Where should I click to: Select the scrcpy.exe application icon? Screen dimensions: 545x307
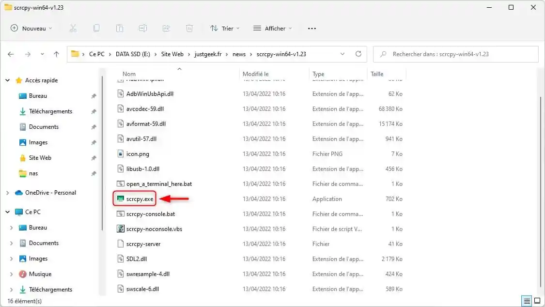[120, 199]
